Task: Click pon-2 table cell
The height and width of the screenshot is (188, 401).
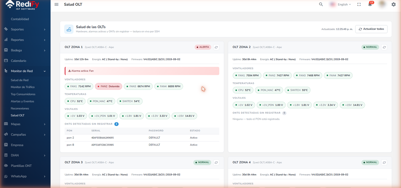Action: pos(70,138)
